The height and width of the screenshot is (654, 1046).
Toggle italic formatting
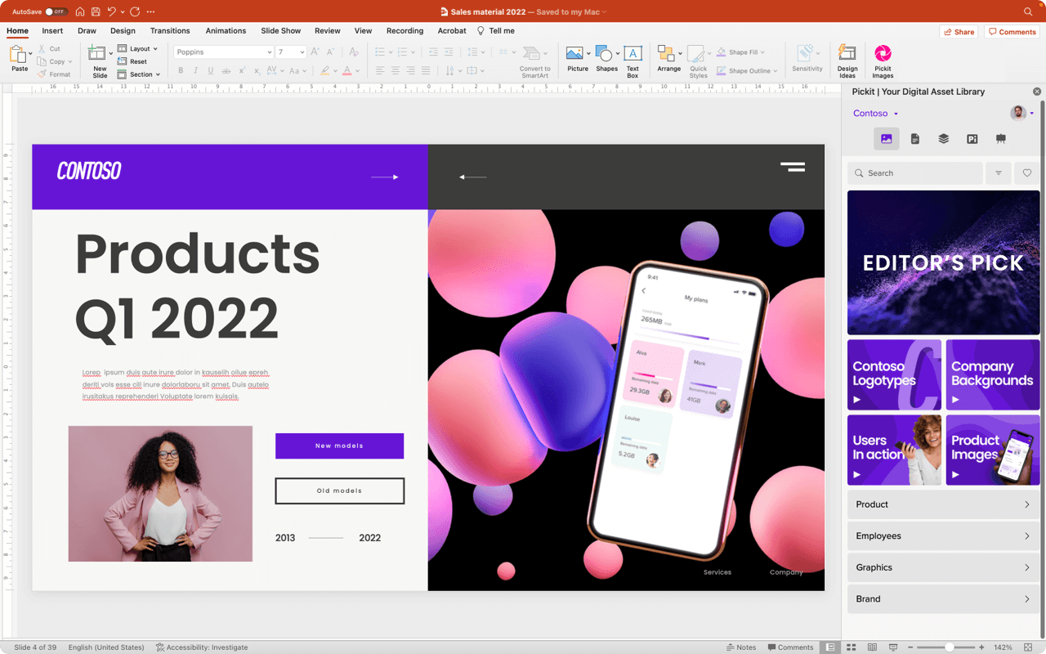click(195, 71)
